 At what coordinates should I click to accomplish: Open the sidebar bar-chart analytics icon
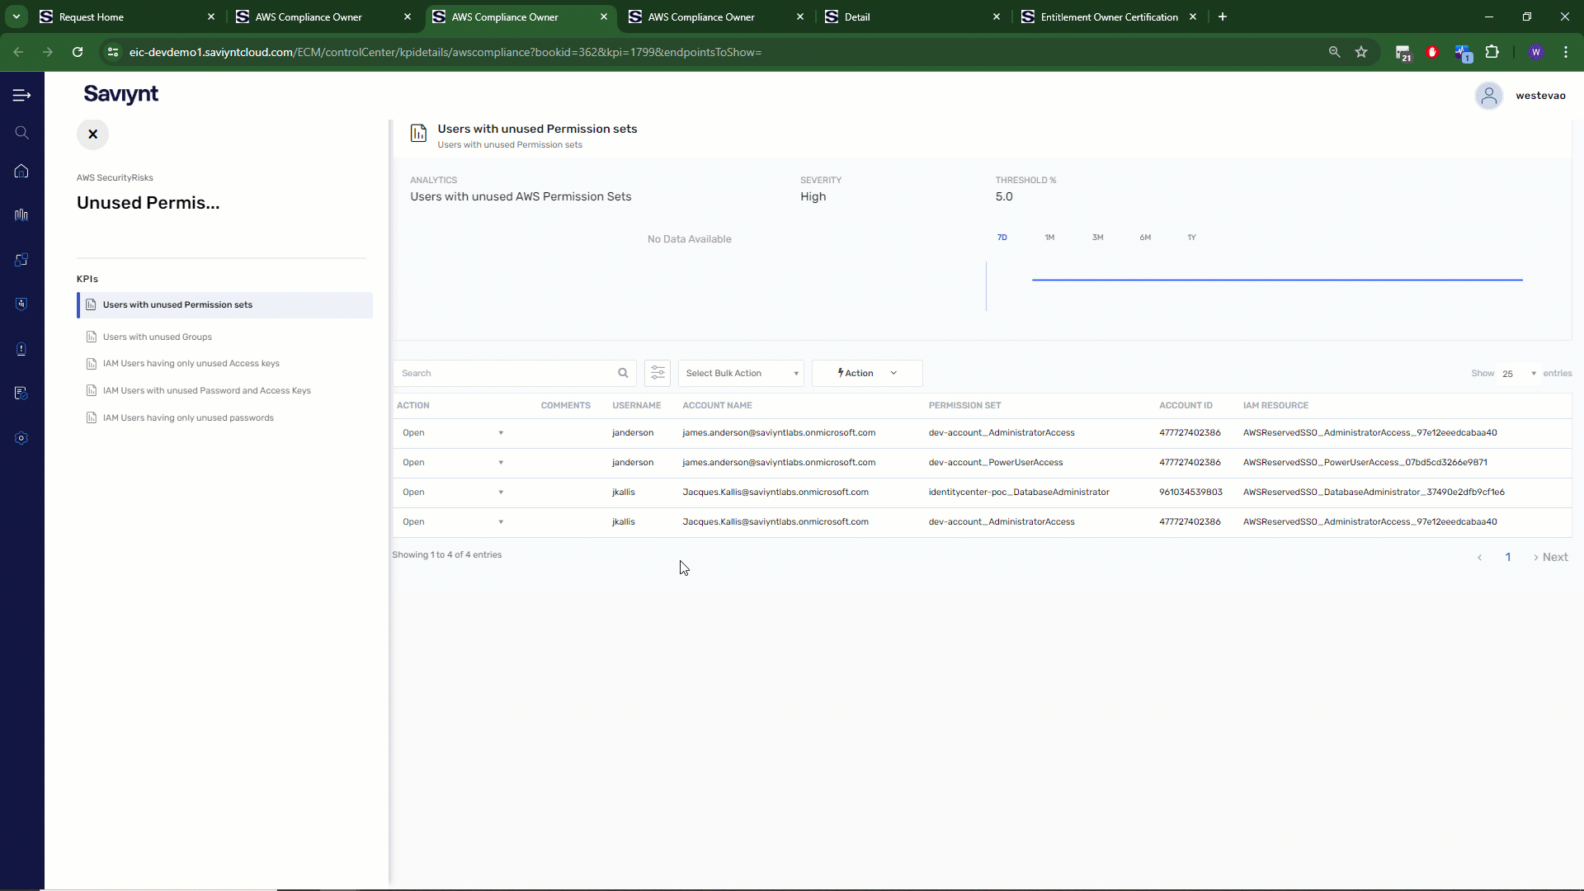click(x=22, y=214)
